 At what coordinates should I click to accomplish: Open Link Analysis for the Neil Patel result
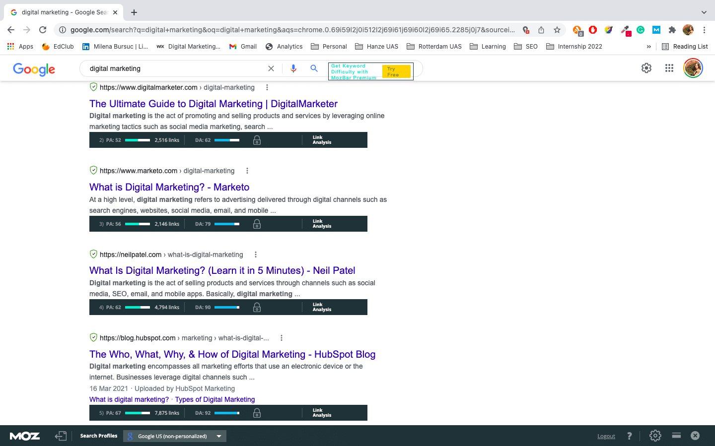point(322,307)
